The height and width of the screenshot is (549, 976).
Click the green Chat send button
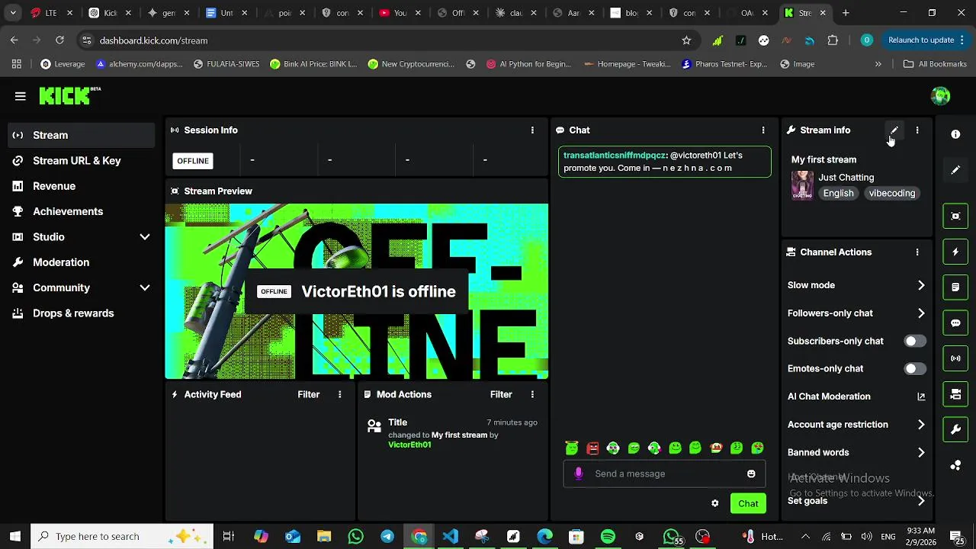tap(748, 503)
